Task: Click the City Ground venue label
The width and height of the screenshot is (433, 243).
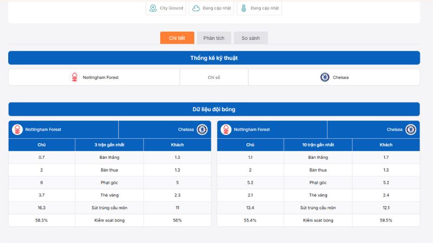Action: [x=172, y=8]
